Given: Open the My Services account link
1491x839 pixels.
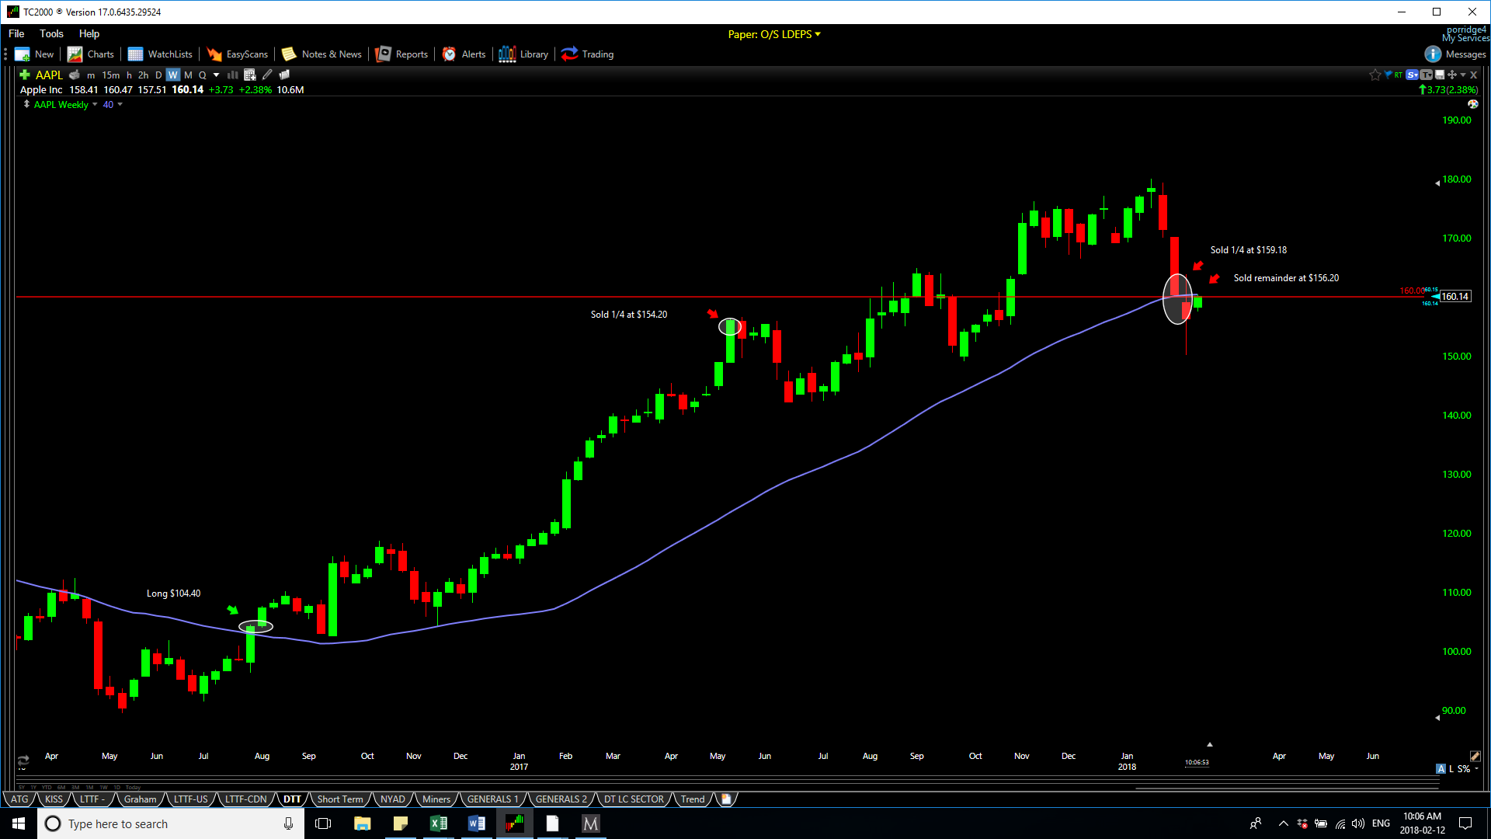Looking at the screenshot, I should click(1465, 38).
